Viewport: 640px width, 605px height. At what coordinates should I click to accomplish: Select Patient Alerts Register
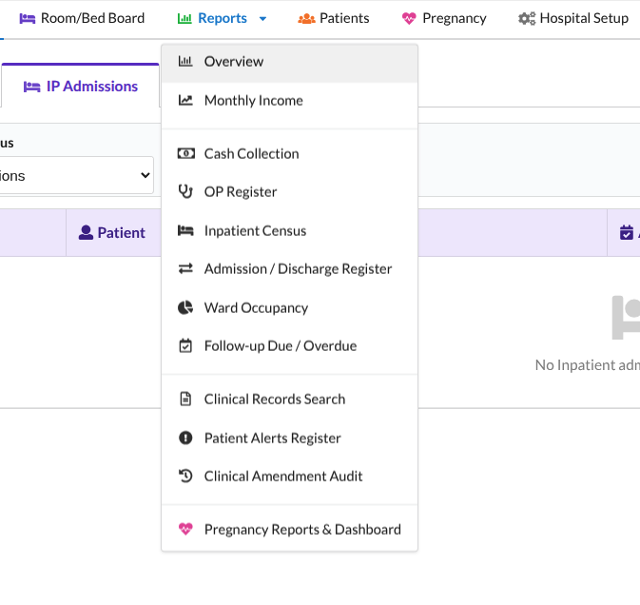(x=289, y=439)
